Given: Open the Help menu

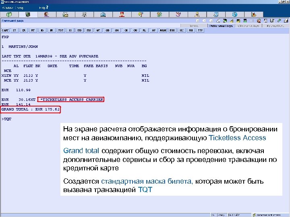Looking at the screenshot, I should tap(42, 8).
